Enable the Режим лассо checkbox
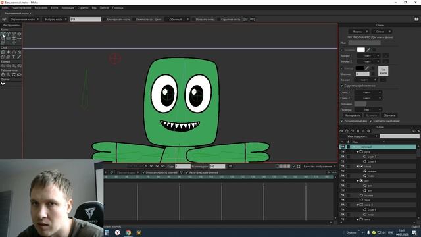 coord(134,19)
